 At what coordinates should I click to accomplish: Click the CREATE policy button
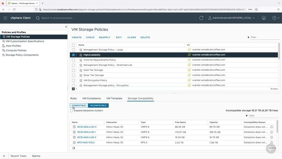[x=77, y=37]
